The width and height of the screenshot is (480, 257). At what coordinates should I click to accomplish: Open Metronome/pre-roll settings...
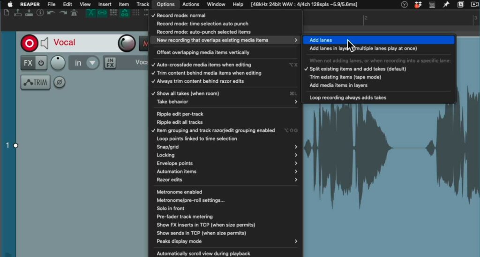point(225,200)
